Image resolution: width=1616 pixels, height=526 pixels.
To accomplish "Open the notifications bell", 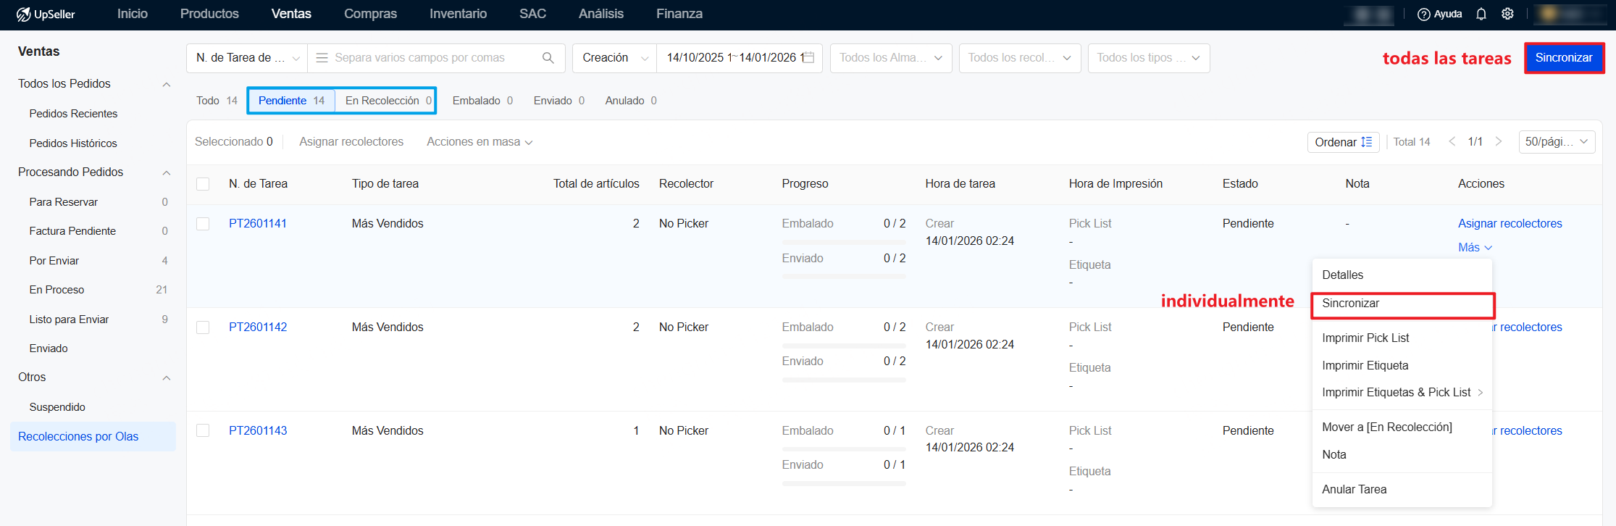I will coord(1481,14).
